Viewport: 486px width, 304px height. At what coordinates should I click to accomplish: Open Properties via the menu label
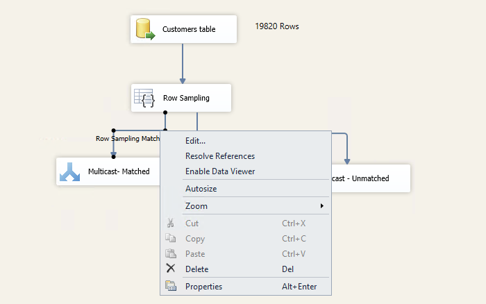point(203,286)
